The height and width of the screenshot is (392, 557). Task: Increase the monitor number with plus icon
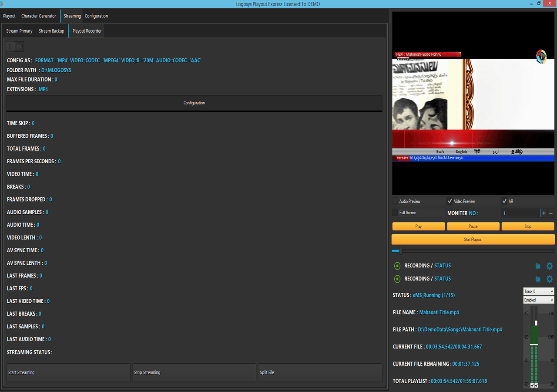[x=544, y=213]
